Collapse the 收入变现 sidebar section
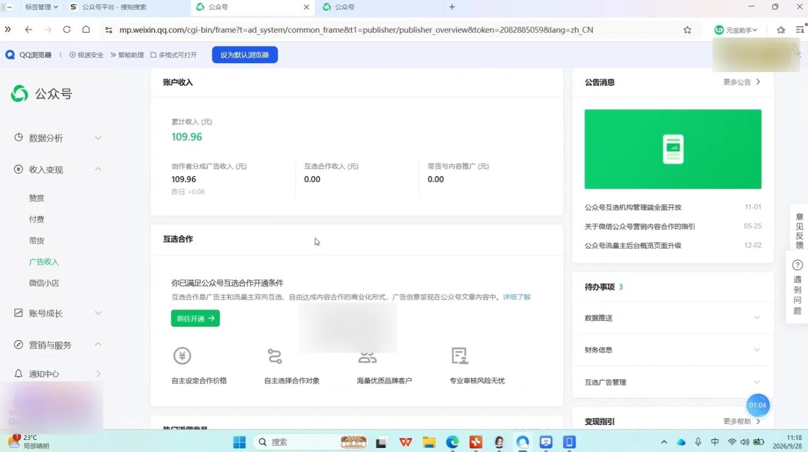Viewport: 808px width, 452px height. click(x=98, y=169)
